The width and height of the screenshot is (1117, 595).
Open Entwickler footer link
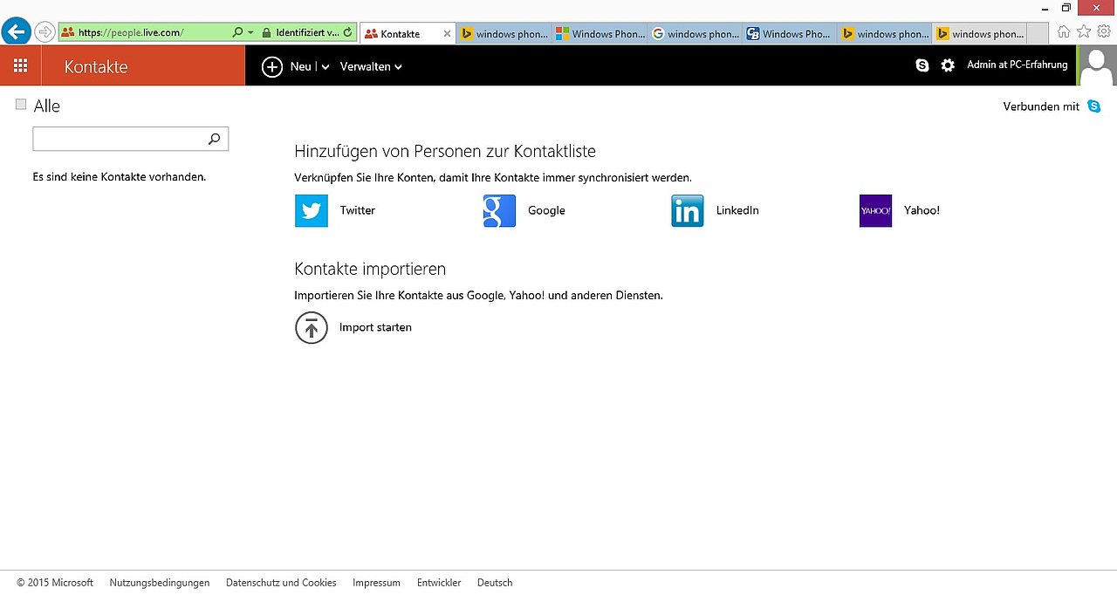[439, 583]
